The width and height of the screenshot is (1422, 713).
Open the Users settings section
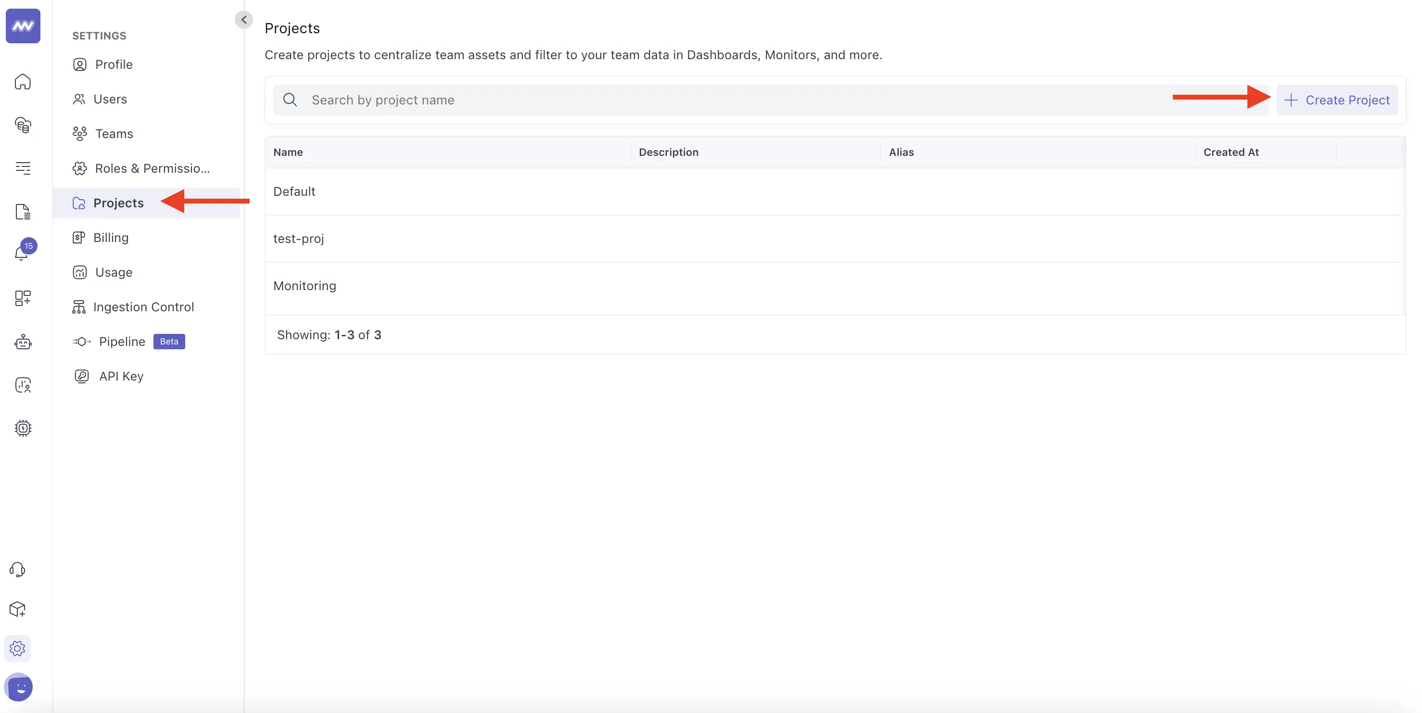[x=110, y=99]
